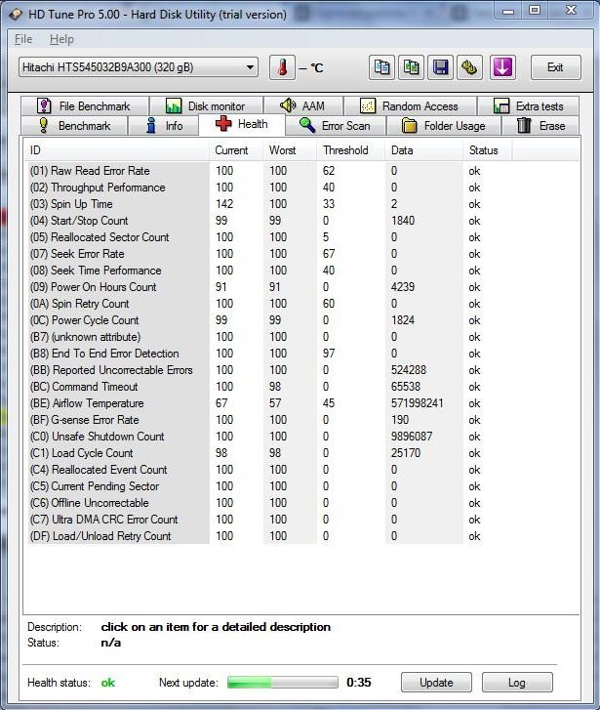Switch to the Benchmark tab

(x=75, y=125)
